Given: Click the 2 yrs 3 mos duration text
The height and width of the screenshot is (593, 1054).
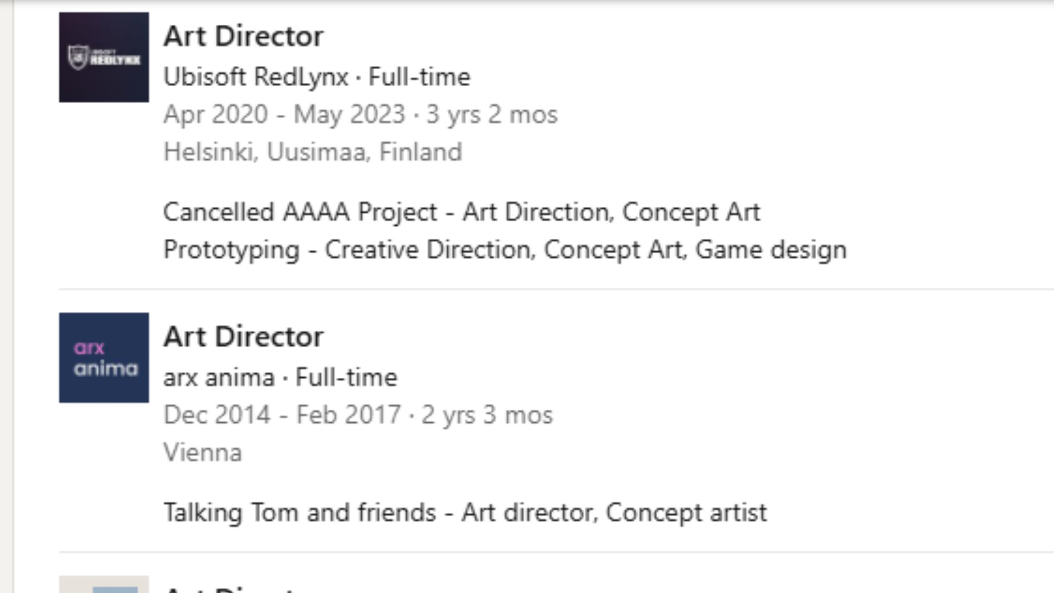Looking at the screenshot, I should pyautogui.click(x=486, y=415).
